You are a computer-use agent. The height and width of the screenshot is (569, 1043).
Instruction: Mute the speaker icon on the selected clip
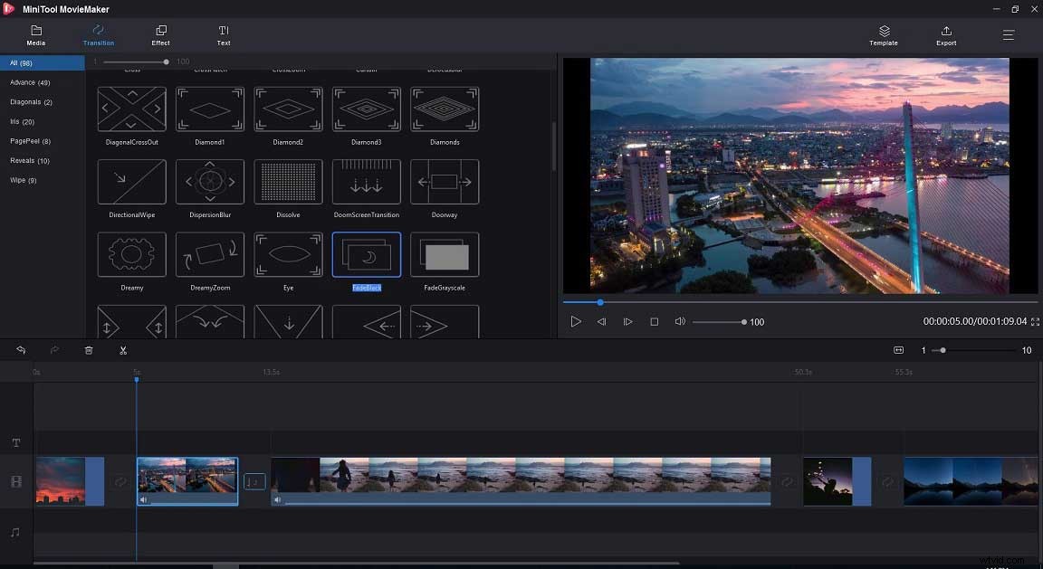(143, 499)
